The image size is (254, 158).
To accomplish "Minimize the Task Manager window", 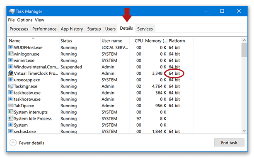I will click(x=206, y=11).
